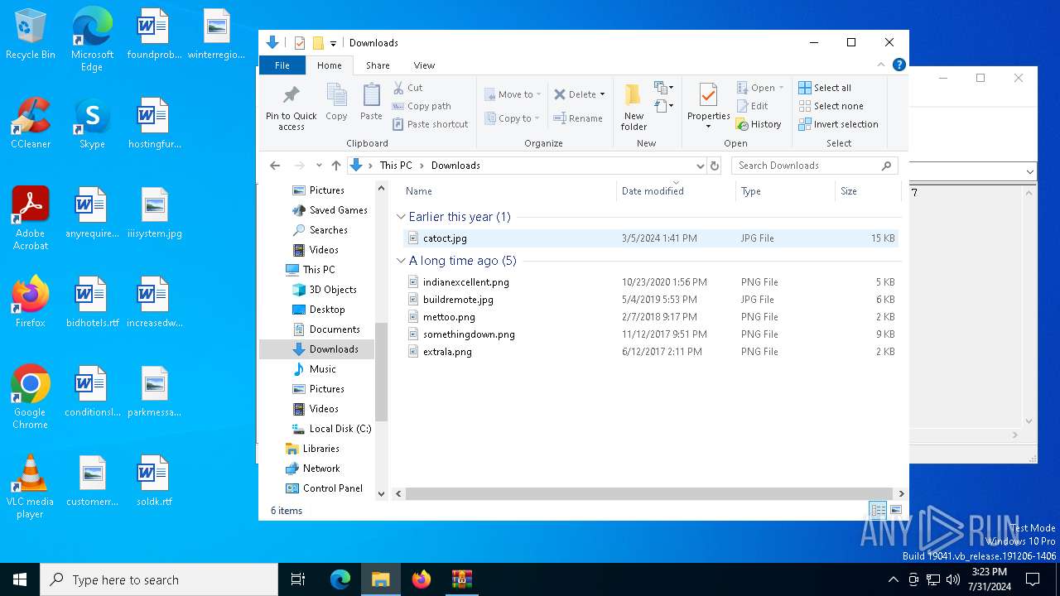Collapse the ribbon with the chevron
Screen dimensions: 1060x596
[881, 65]
